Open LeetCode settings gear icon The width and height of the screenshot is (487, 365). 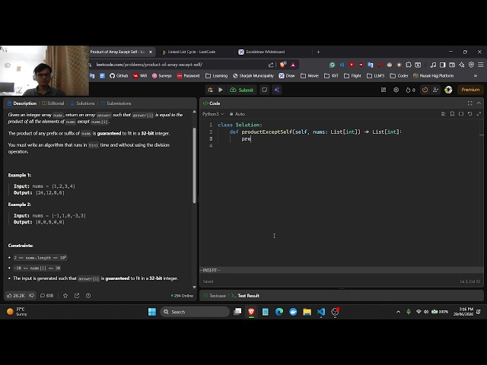(396, 90)
